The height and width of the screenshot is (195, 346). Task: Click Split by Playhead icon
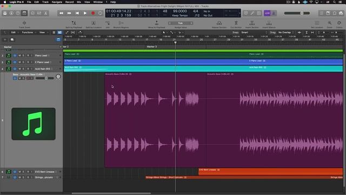(x=74, y=23)
